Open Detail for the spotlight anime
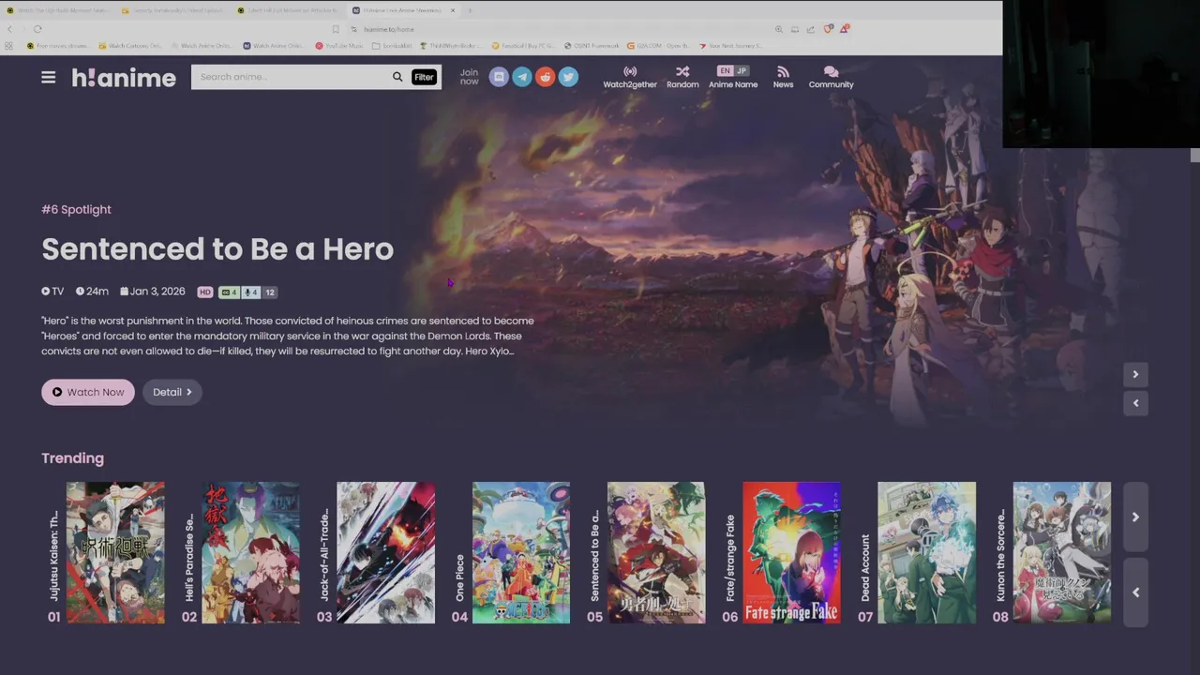Screen dimensions: 1200x675 [x=172, y=392]
